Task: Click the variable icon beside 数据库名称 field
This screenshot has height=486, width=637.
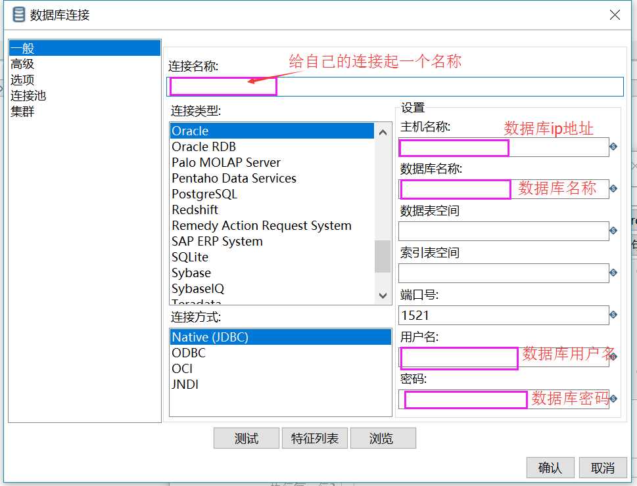Action: [613, 188]
